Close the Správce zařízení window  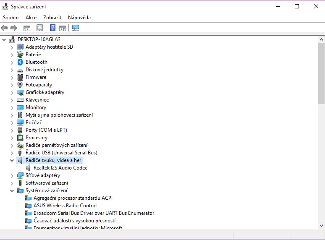316,6
